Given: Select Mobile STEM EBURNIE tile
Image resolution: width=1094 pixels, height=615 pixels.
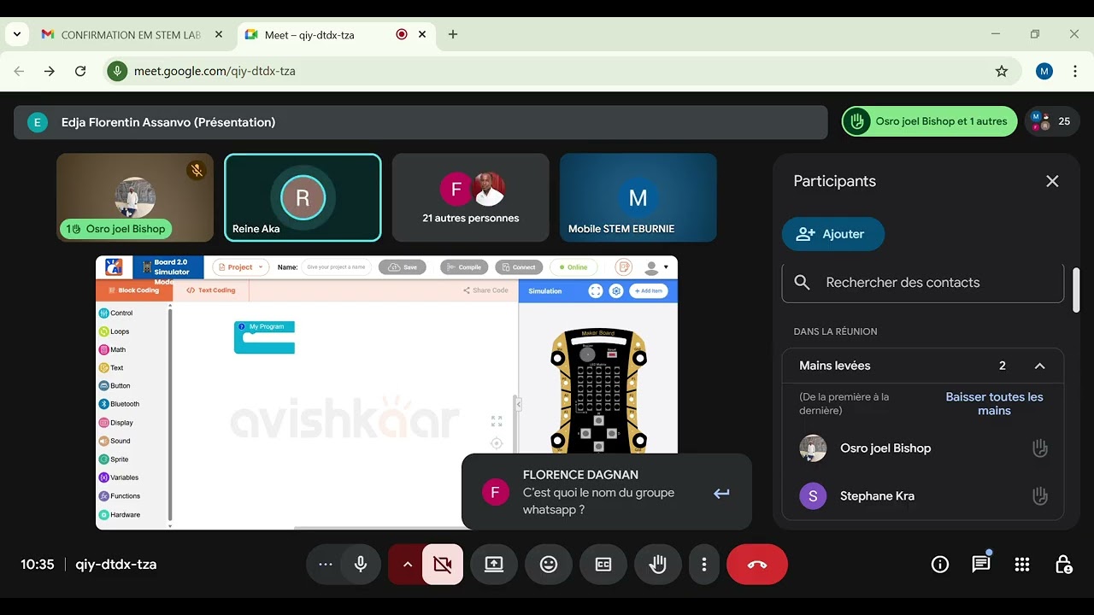Looking at the screenshot, I should click(638, 198).
